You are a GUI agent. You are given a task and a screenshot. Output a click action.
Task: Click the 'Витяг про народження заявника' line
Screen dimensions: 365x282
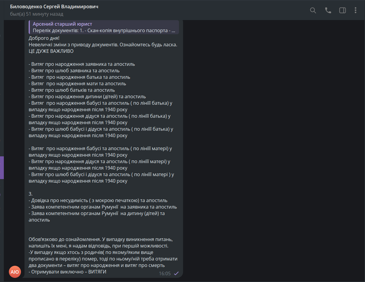[82, 64]
